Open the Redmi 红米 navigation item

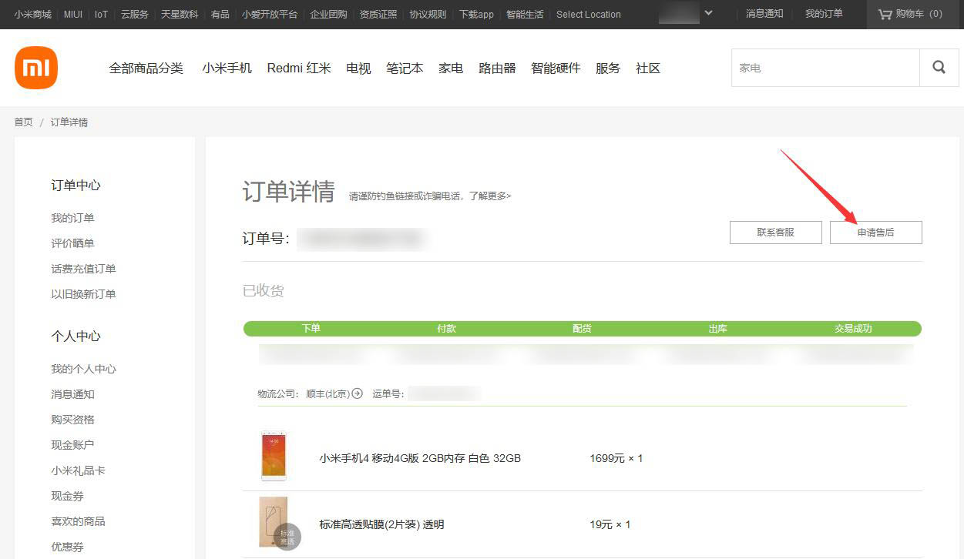pyautogui.click(x=299, y=69)
